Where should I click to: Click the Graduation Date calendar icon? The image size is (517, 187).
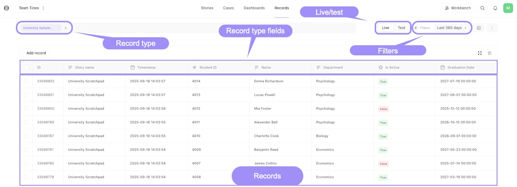point(443,67)
